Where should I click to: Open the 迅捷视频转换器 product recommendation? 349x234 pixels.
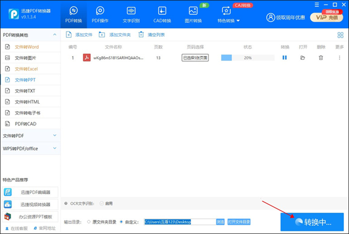[x=30, y=204]
